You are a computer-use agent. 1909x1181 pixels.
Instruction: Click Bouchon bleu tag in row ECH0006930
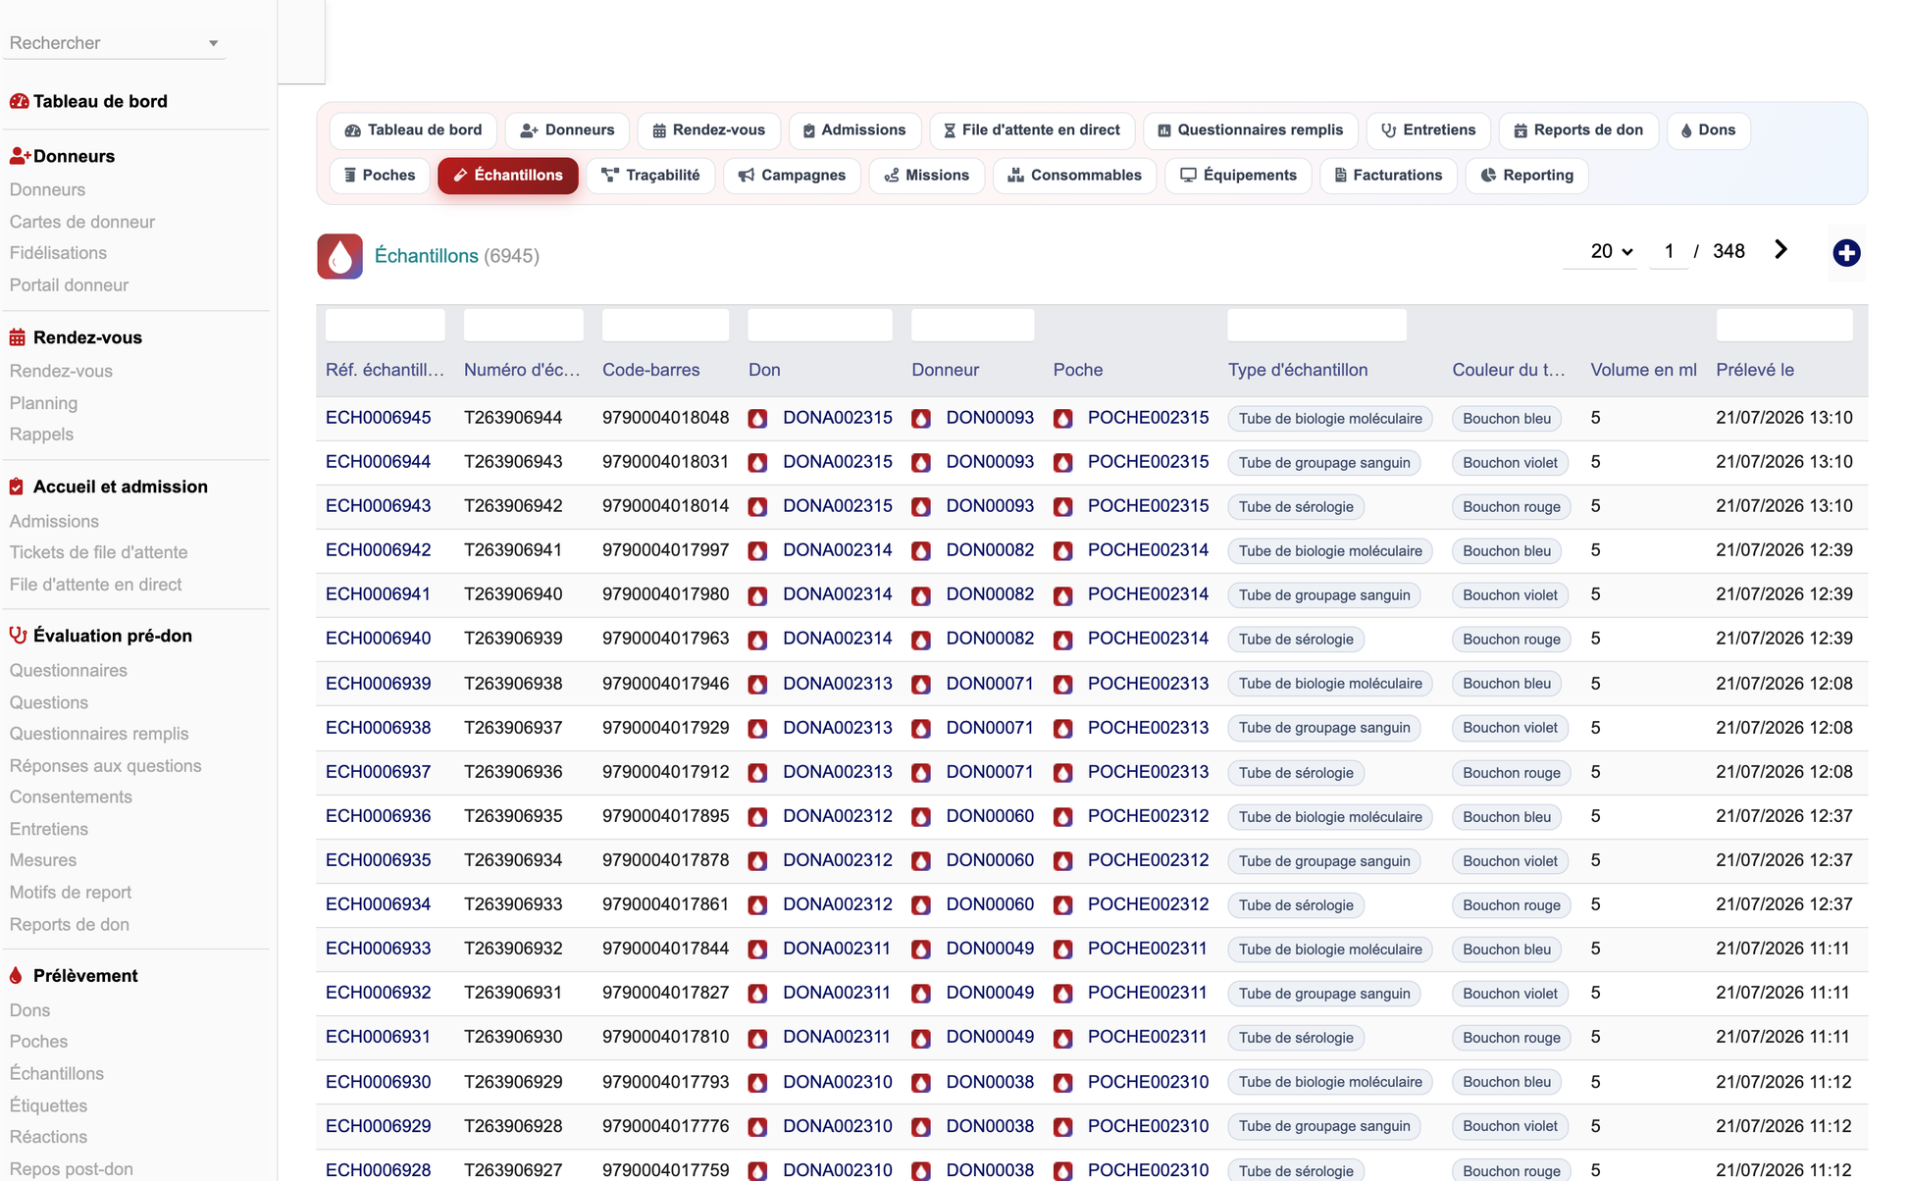[x=1507, y=1082]
